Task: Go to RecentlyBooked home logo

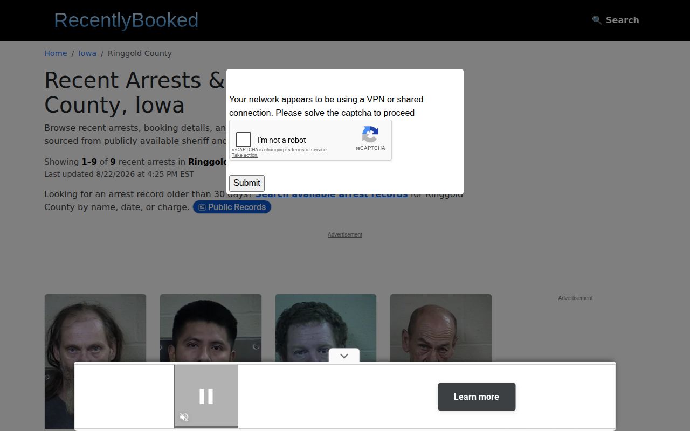Action: pos(126,20)
